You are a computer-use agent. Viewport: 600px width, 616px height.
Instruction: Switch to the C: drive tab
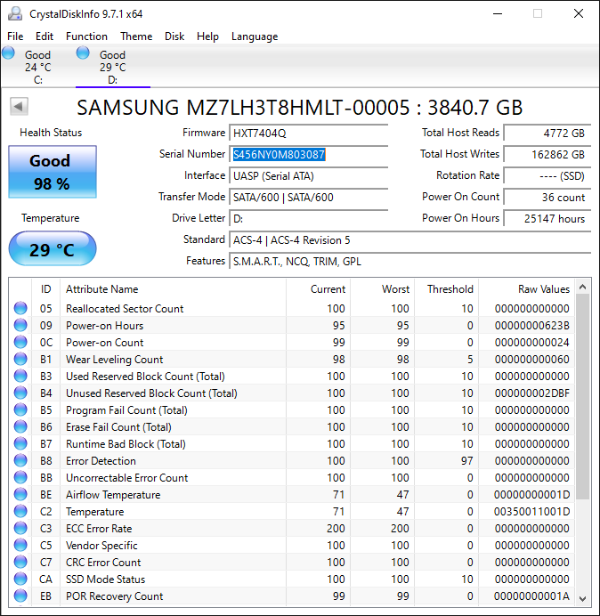[x=37, y=67]
